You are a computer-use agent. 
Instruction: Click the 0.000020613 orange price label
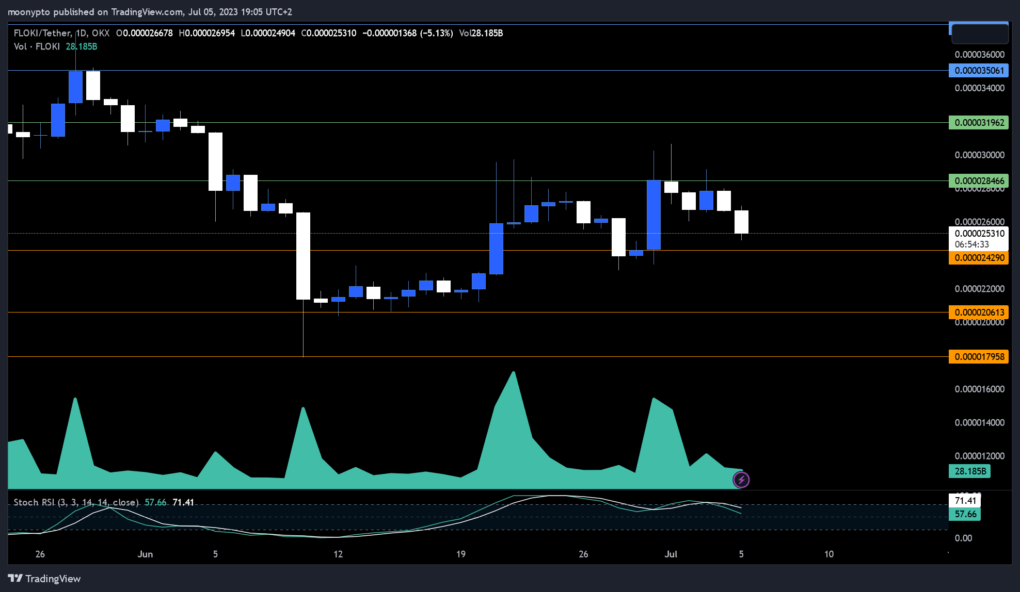point(979,313)
